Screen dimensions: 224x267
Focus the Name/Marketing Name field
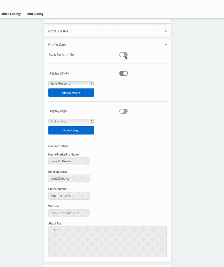69,161
